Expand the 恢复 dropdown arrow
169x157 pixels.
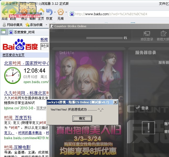pyautogui.click(x=55, y=12)
